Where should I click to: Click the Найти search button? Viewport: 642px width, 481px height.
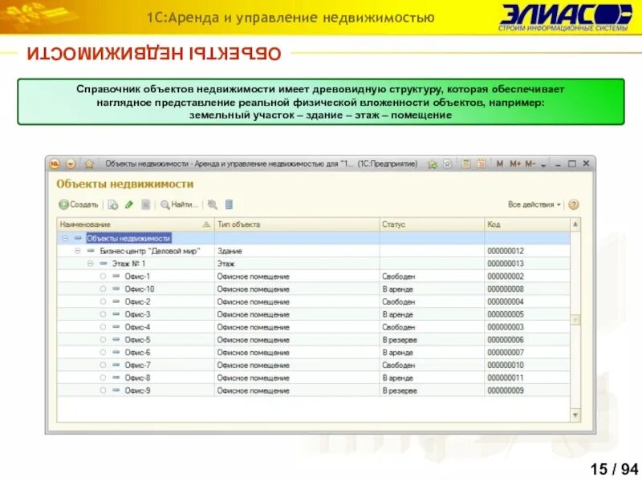point(179,204)
